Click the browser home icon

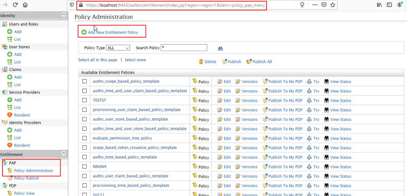click(25, 5)
